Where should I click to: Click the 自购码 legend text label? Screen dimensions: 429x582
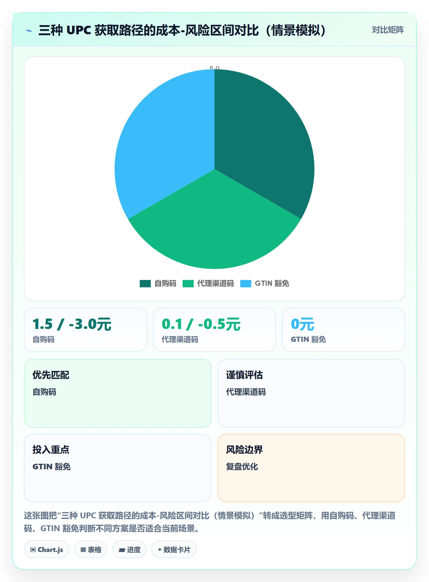165,284
